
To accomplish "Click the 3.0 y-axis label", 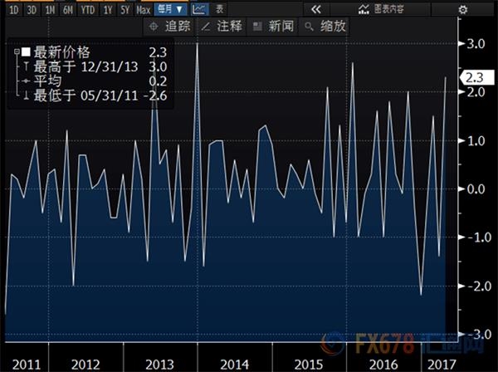I will pos(476,43).
